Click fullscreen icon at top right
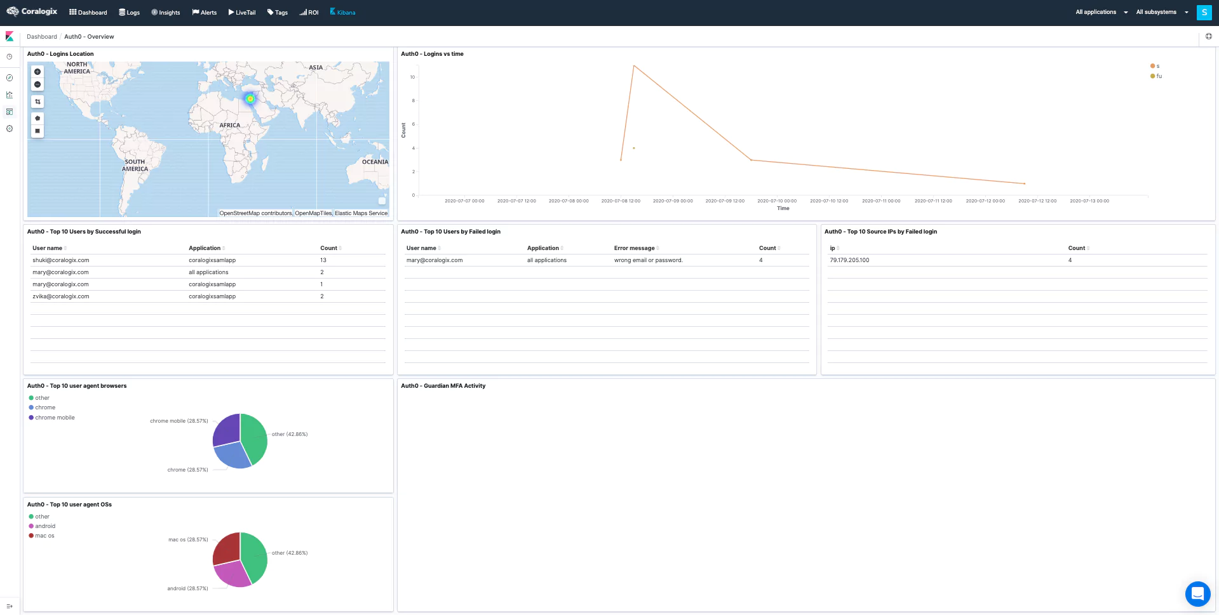This screenshot has width=1219, height=615. pos(1208,36)
